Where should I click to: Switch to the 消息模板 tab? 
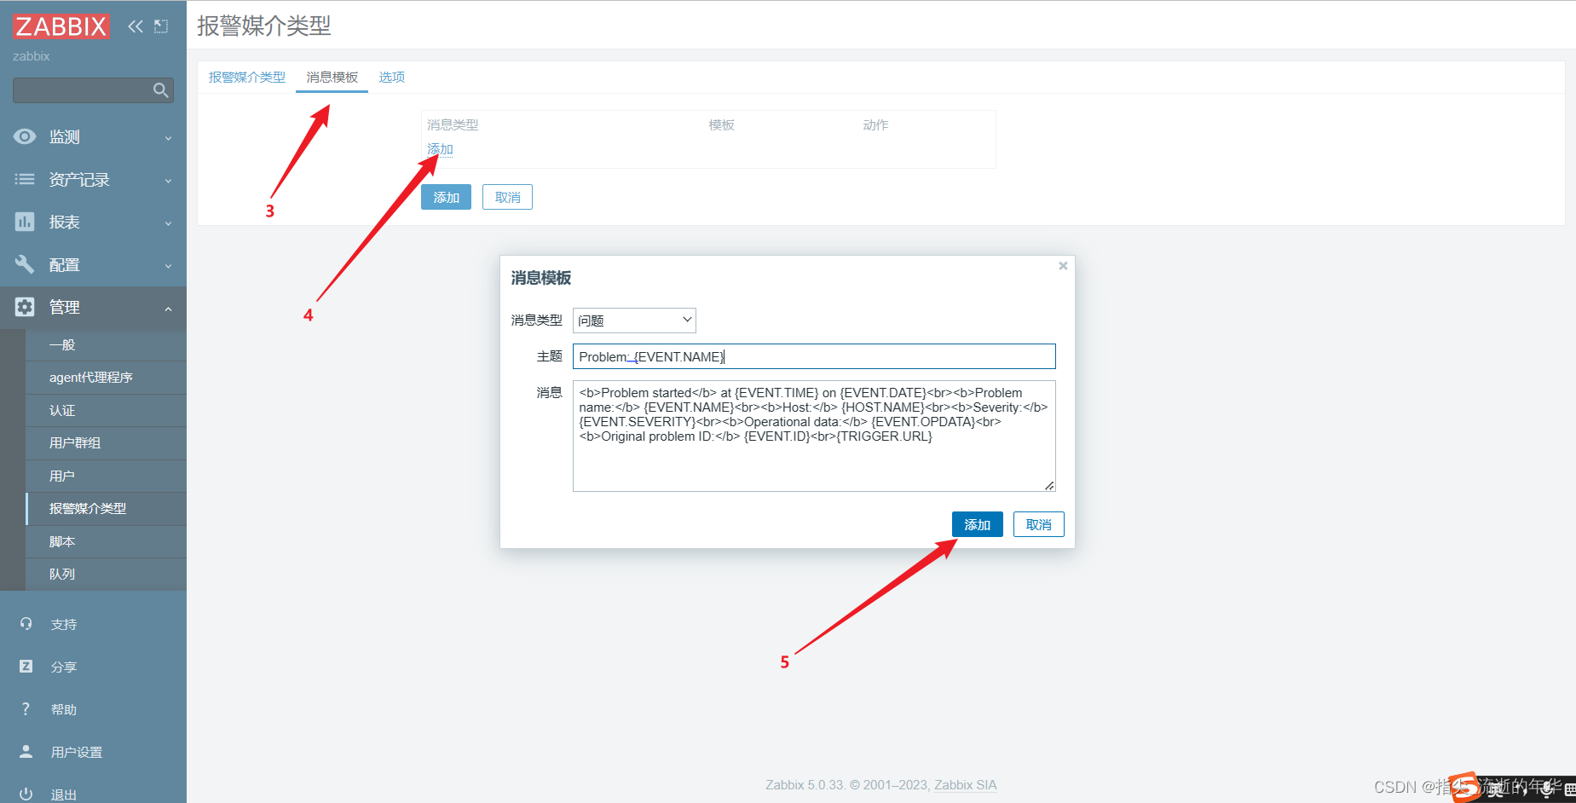point(332,77)
